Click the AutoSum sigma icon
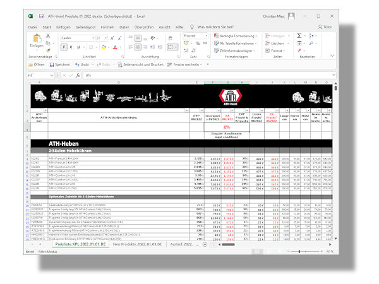Screen dimensions: 379x284 click(299, 36)
